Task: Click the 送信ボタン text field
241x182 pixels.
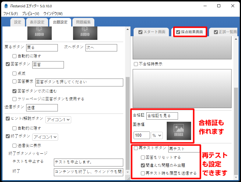Action: (x=42, y=108)
